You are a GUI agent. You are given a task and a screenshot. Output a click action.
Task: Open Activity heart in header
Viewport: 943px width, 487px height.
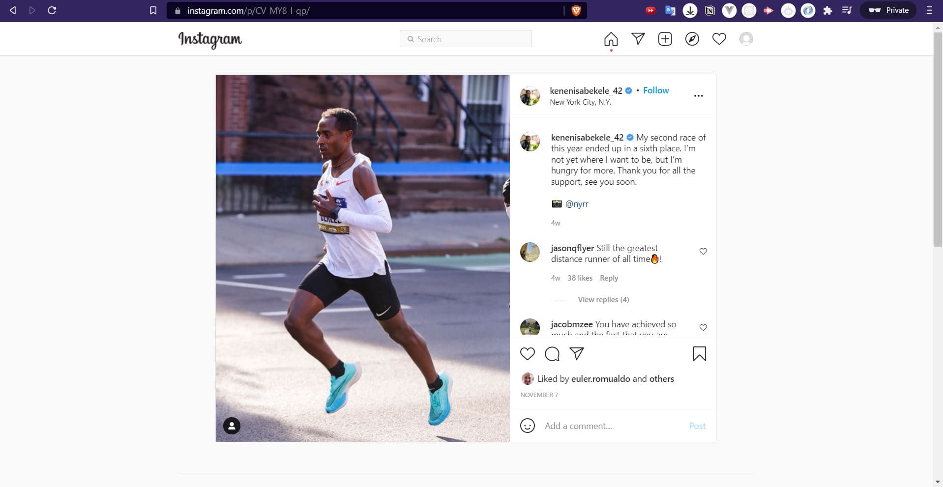(719, 39)
